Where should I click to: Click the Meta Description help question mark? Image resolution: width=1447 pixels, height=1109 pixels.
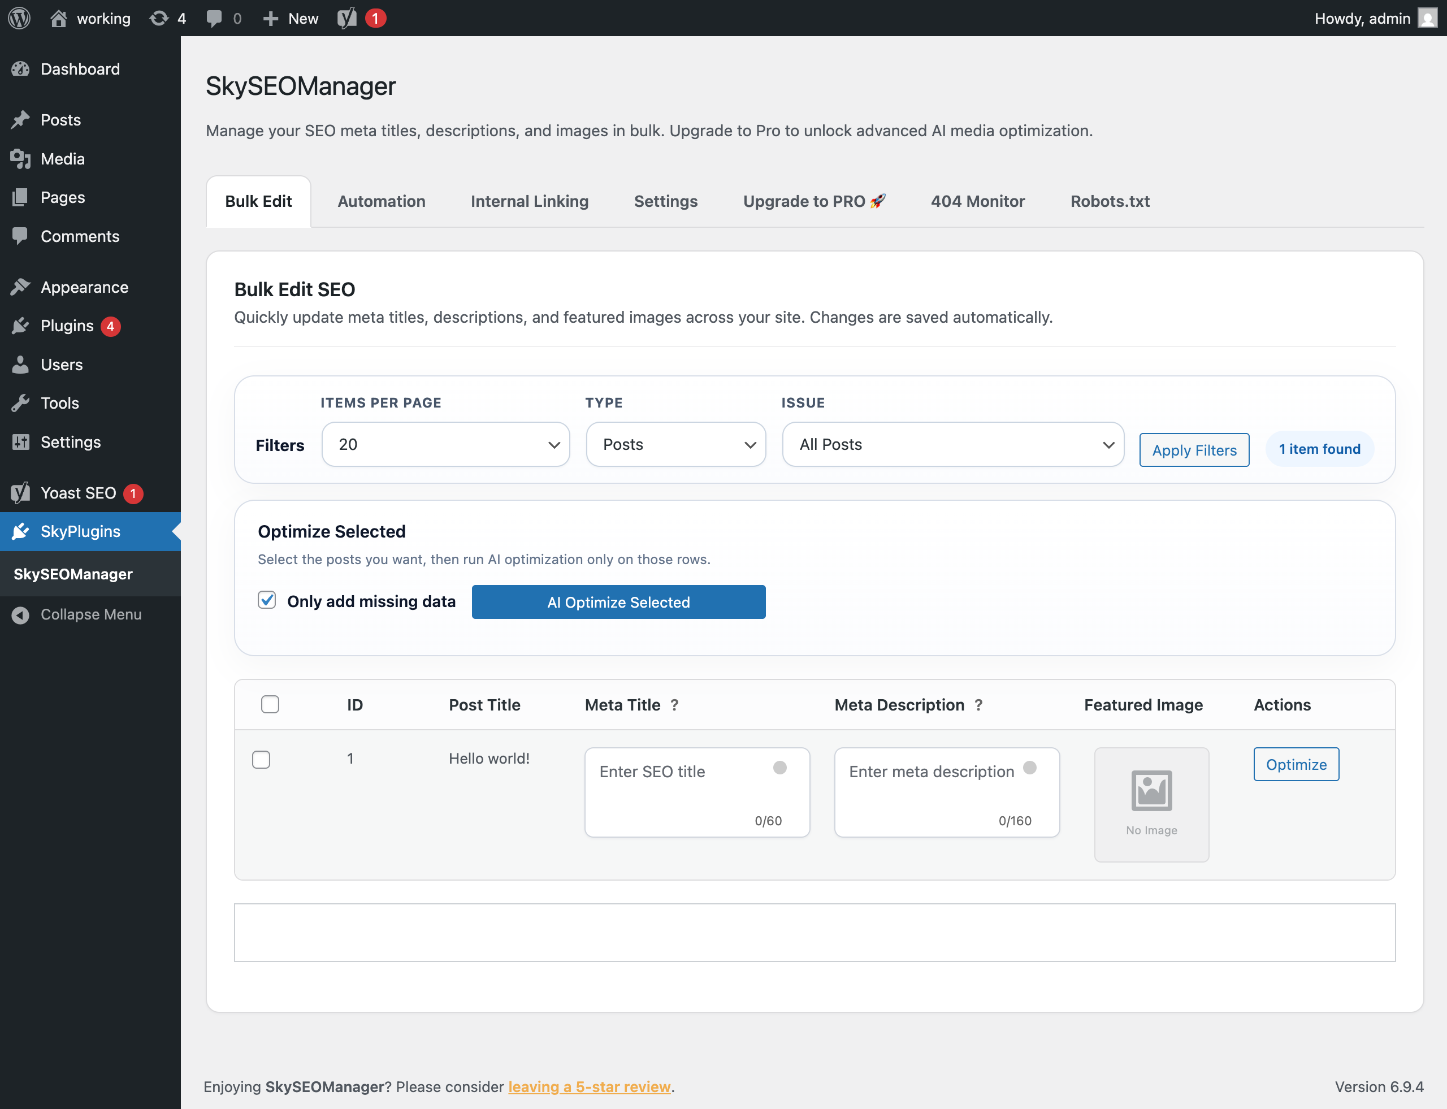click(978, 705)
